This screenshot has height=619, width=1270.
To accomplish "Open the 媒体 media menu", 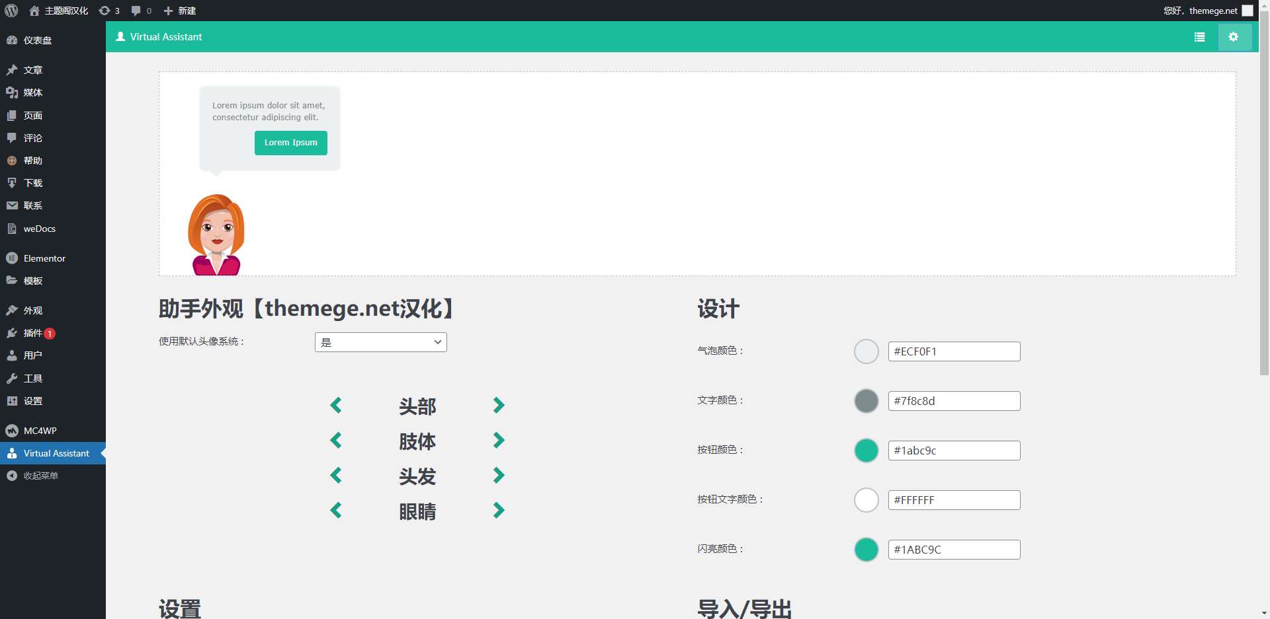I will point(53,92).
